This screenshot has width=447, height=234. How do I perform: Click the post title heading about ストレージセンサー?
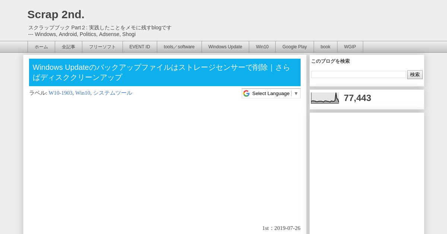click(165, 72)
